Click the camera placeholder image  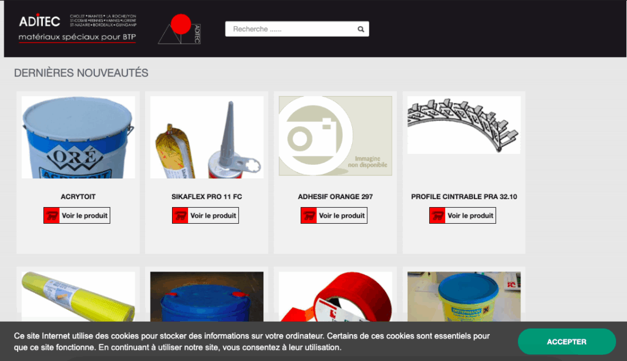[x=335, y=136]
